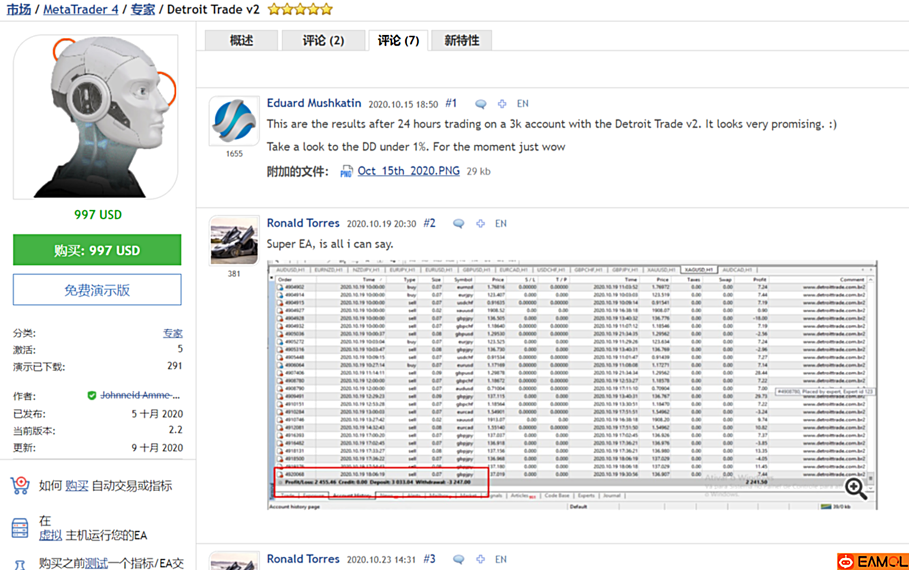Open the 专家 category link in sidebar

(x=173, y=333)
